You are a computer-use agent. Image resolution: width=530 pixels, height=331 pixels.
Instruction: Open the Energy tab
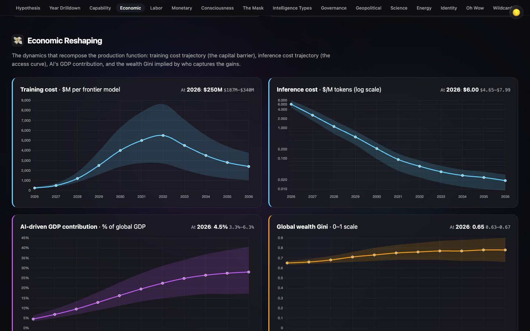coord(424,8)
